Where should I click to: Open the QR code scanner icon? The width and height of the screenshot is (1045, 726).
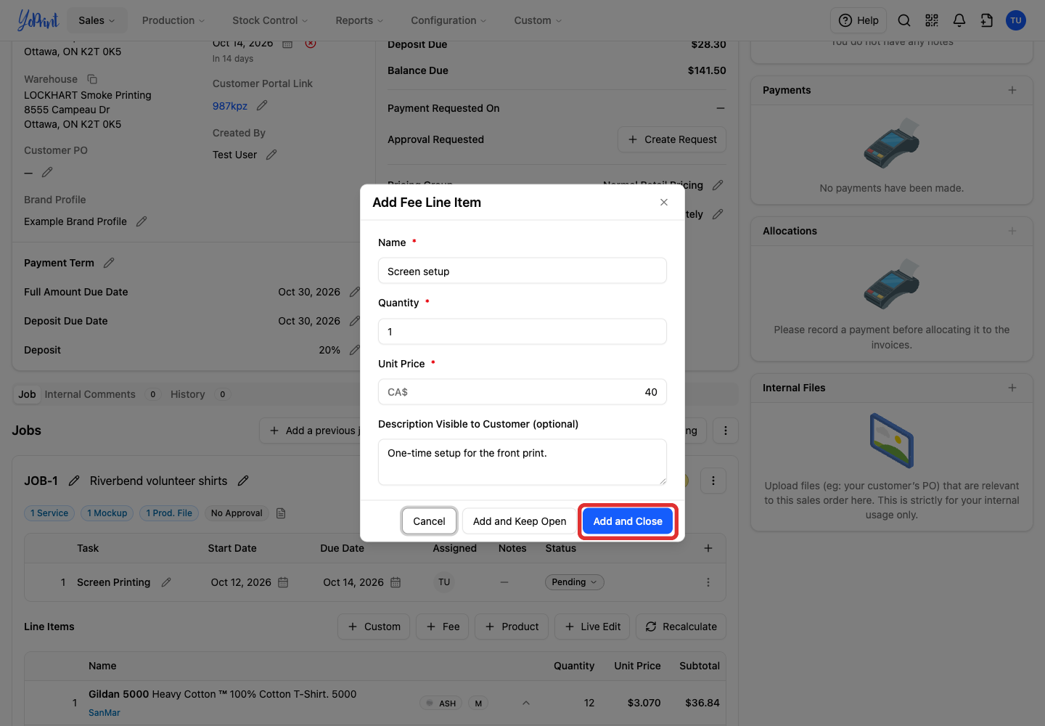pos(932,20)
